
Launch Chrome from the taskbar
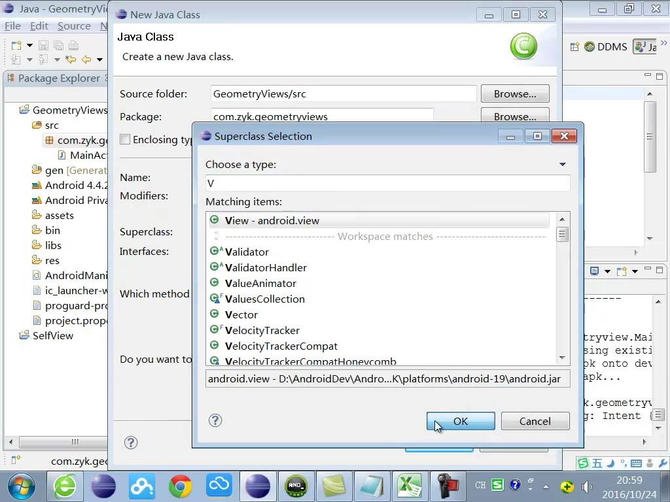(181, 486)
